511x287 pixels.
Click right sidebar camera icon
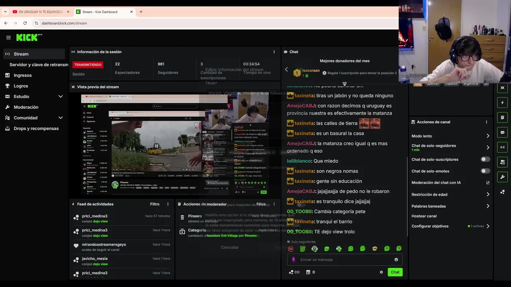502,162
